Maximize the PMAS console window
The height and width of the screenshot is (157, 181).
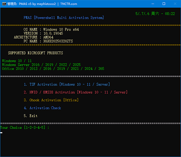164,4
